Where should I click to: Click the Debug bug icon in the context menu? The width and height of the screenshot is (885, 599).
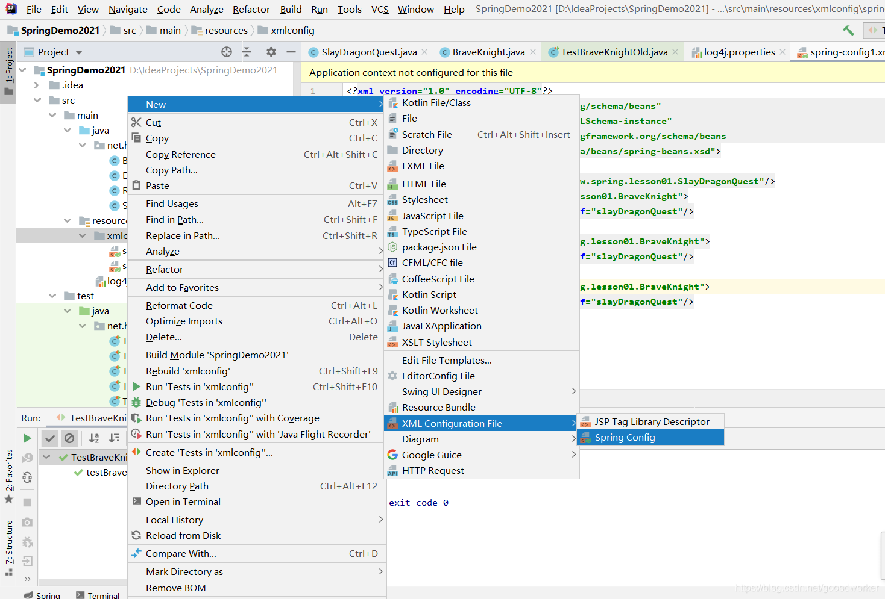[x=136, y=402]
